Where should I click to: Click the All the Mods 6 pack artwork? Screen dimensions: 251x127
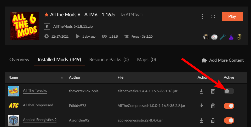click(x=25, y=26)
